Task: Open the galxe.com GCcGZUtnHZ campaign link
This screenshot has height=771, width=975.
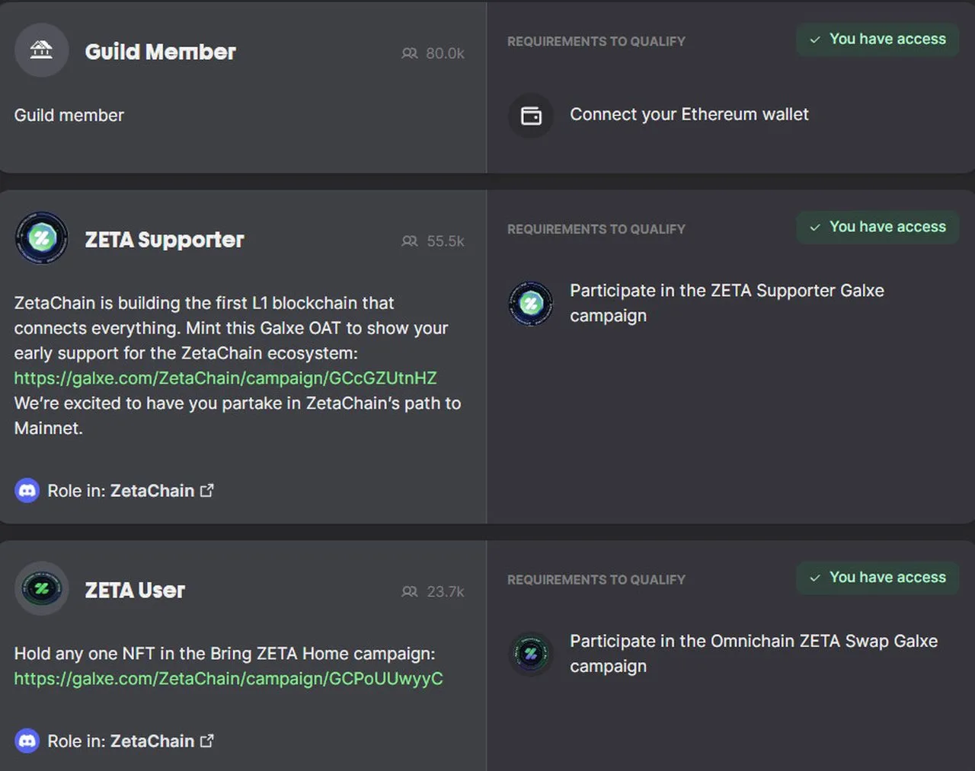Action: pyautogui.click(x=225, y=378)
